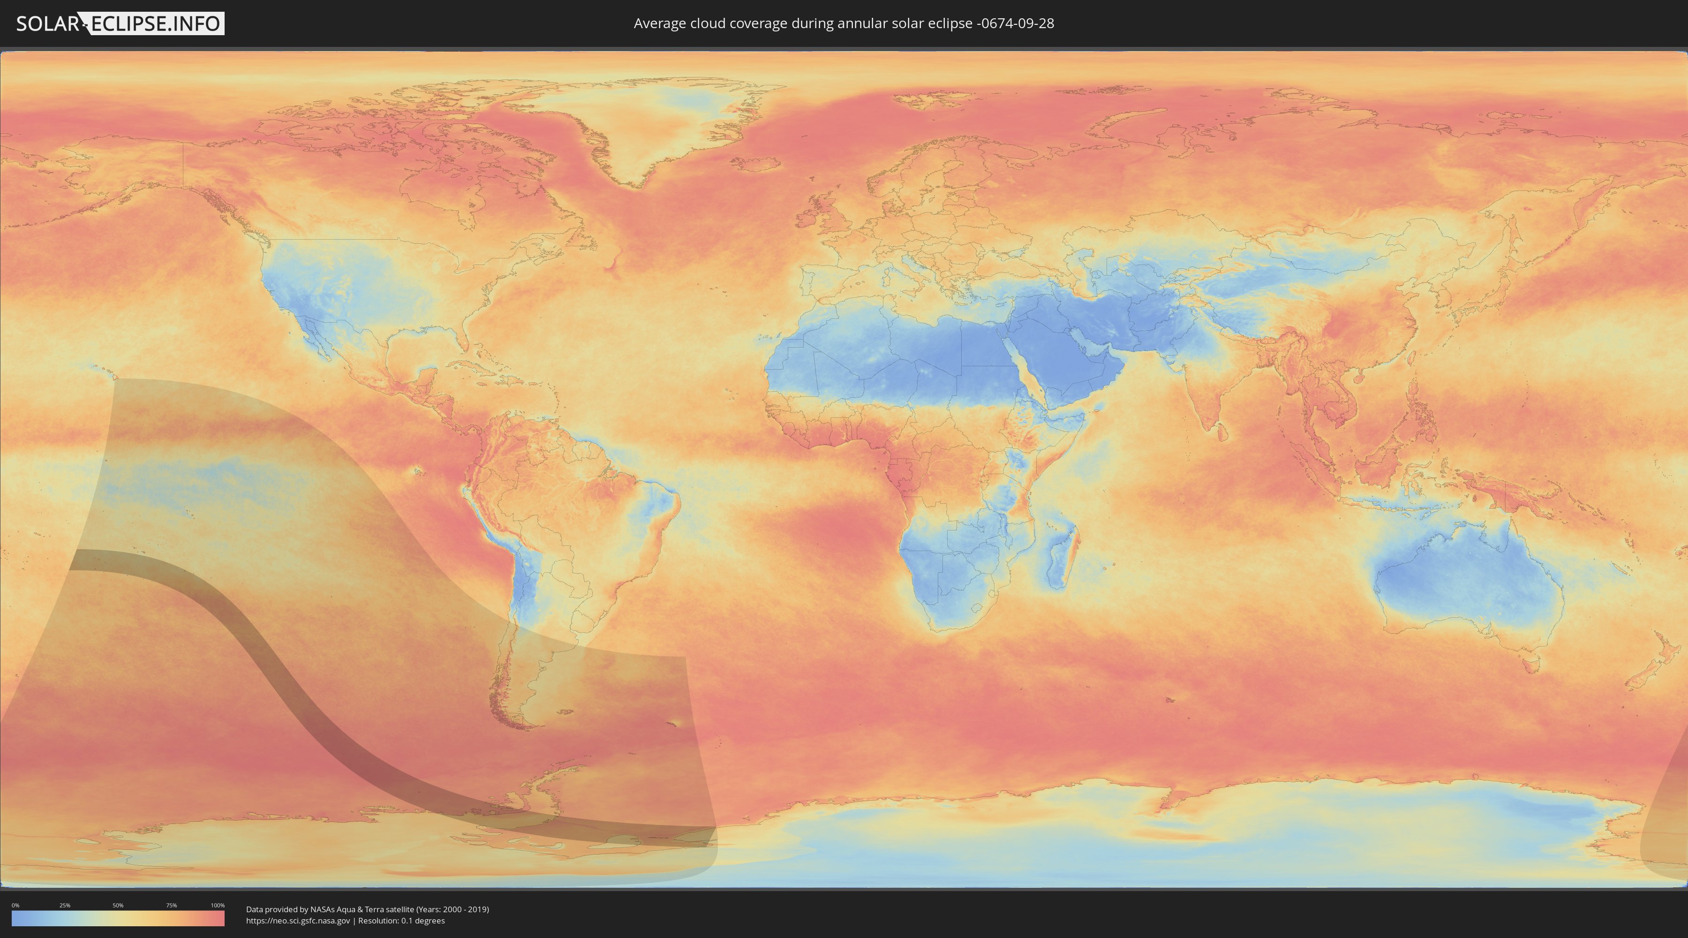
Task: Click the cloud coverage eclipse title
Action: 844,23
